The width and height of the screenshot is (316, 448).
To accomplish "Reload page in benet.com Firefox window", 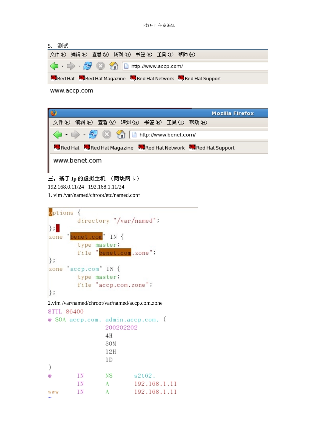I will (x=93, y=134).
